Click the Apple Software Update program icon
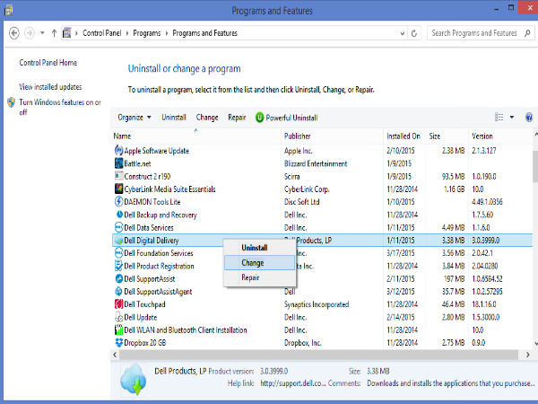Image resolution: width=538 pixels, height=404 pixels. (118, 151)
